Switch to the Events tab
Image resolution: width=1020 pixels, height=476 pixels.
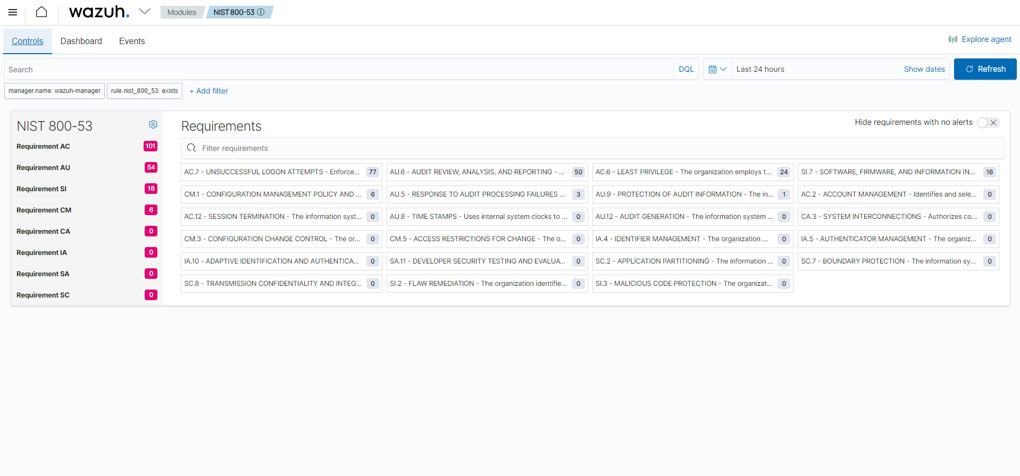coord(132,41)
